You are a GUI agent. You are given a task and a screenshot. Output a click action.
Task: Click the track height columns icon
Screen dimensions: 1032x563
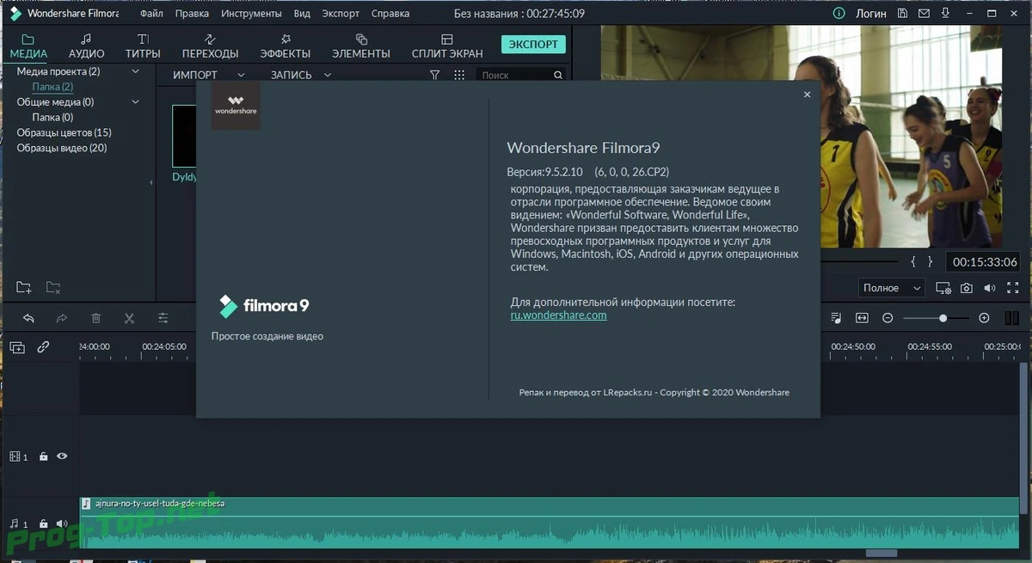[1012, 318]
